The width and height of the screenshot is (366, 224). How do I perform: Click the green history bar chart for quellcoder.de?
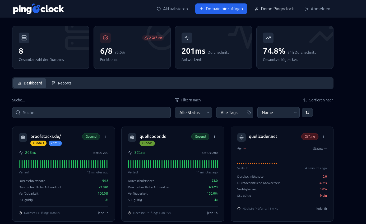click(x=173, y=164)
